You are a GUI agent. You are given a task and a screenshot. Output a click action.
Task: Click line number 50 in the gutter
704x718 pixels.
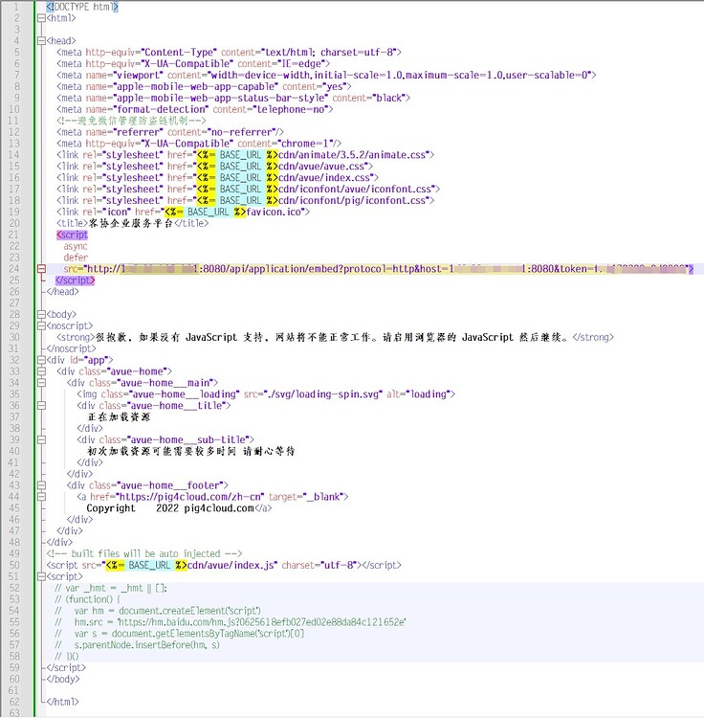point(14,566)
